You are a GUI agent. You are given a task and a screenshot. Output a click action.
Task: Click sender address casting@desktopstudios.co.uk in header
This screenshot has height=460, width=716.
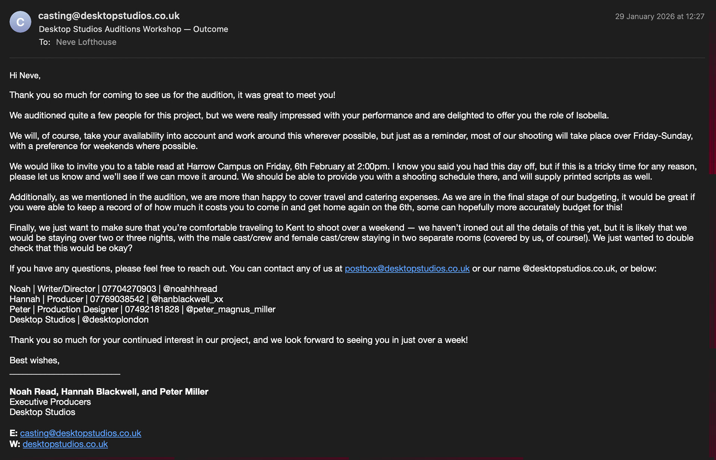[x=109, y=16]
